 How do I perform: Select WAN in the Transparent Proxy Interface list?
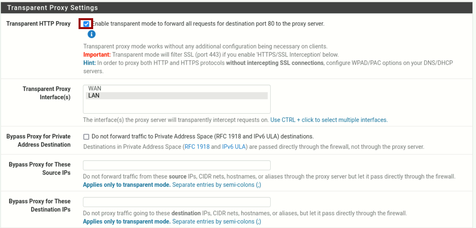click(95, 89)
